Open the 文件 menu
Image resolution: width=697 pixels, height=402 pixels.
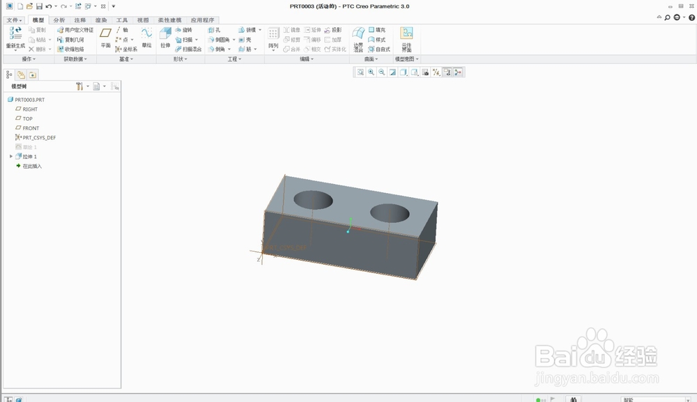[14, 20]
